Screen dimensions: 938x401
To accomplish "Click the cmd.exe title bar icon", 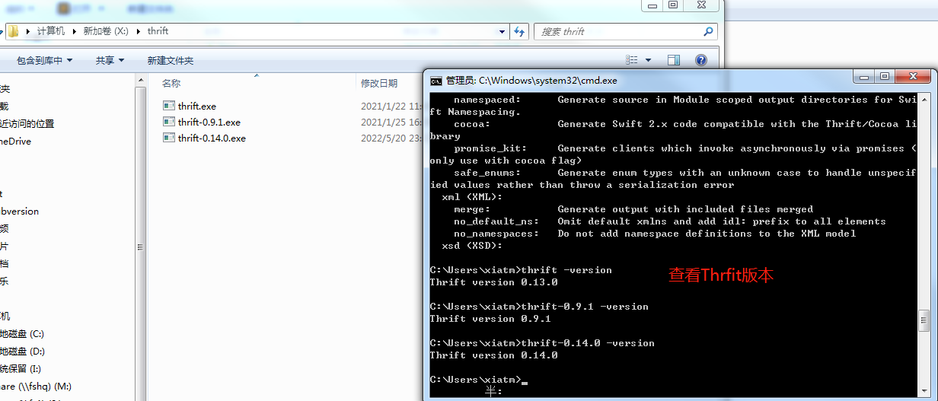I will click(435, 80).
